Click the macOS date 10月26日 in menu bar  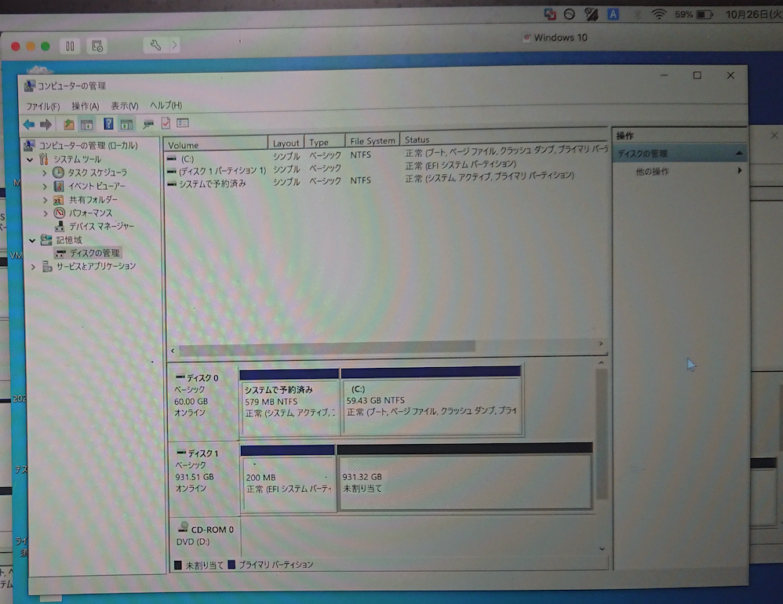pyautogui.click(x=754, y=14)
